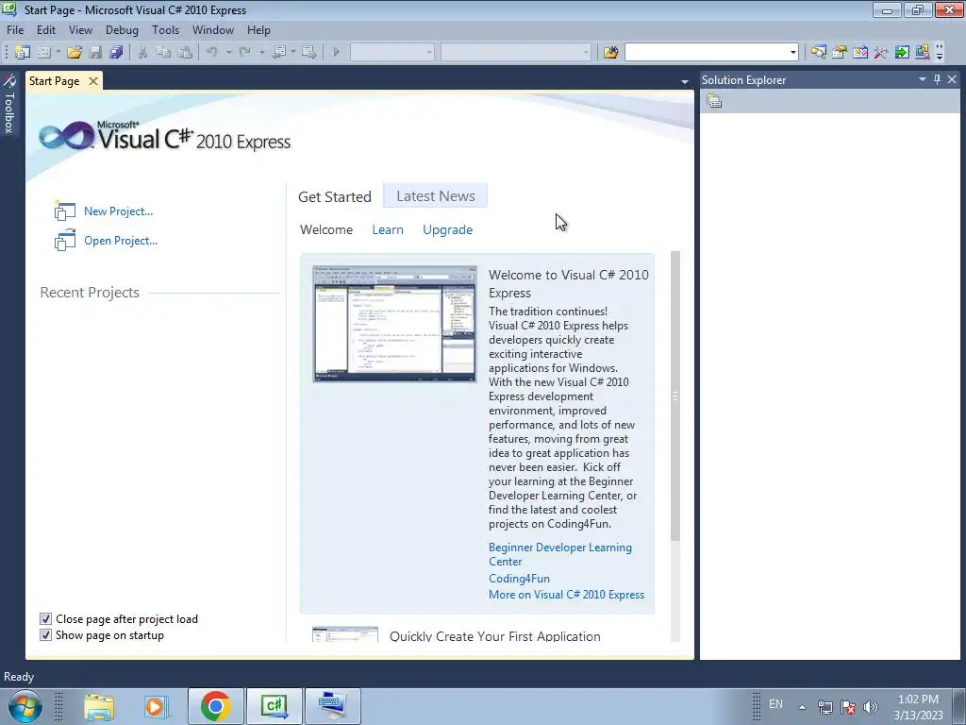This screenshot has height=725, width=966.
Task: Open the File menu
Action: coord(15,29)
